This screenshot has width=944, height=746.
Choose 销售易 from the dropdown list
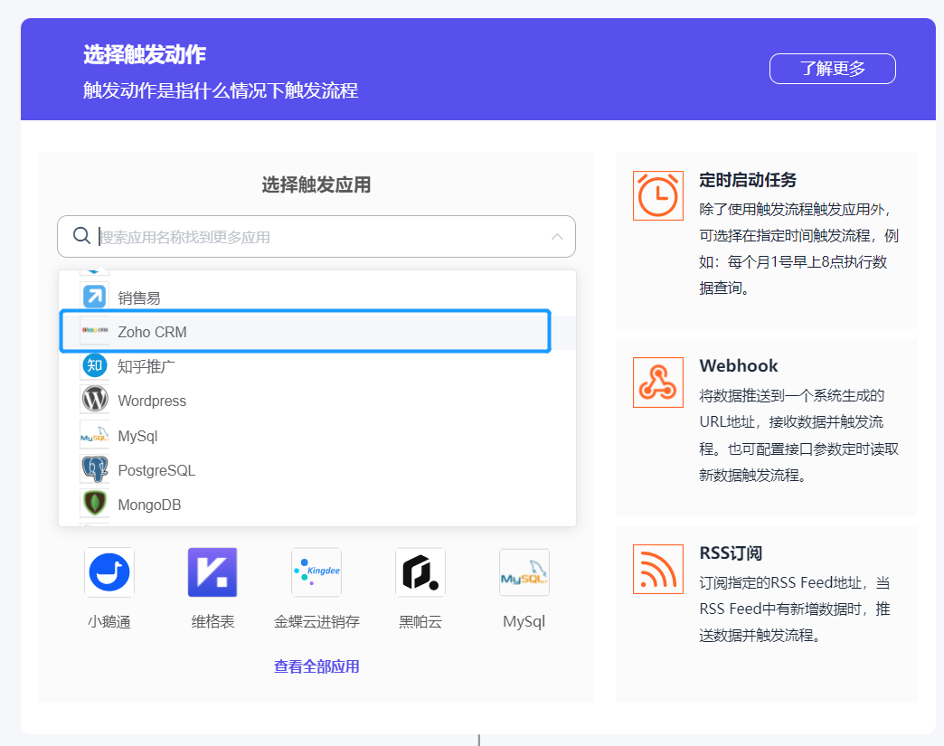click(x=317, y=297)
